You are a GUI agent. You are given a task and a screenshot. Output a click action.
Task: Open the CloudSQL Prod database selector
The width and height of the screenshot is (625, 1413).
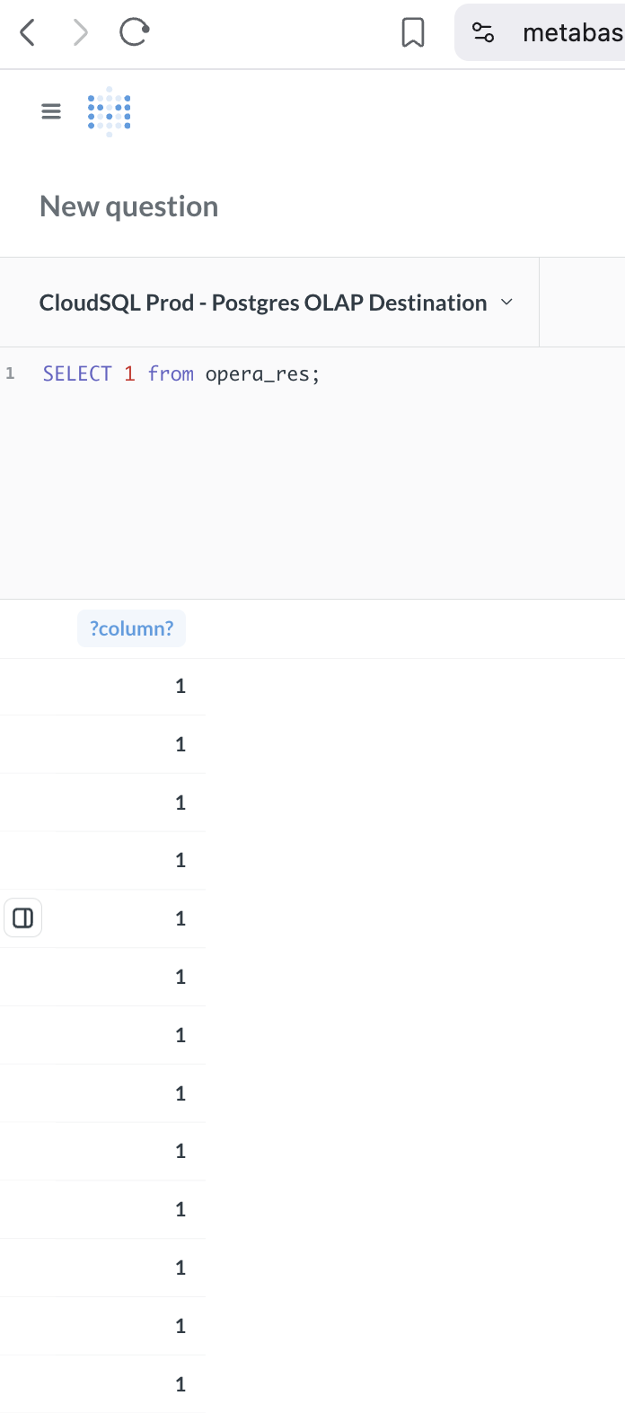click(263, 303)
